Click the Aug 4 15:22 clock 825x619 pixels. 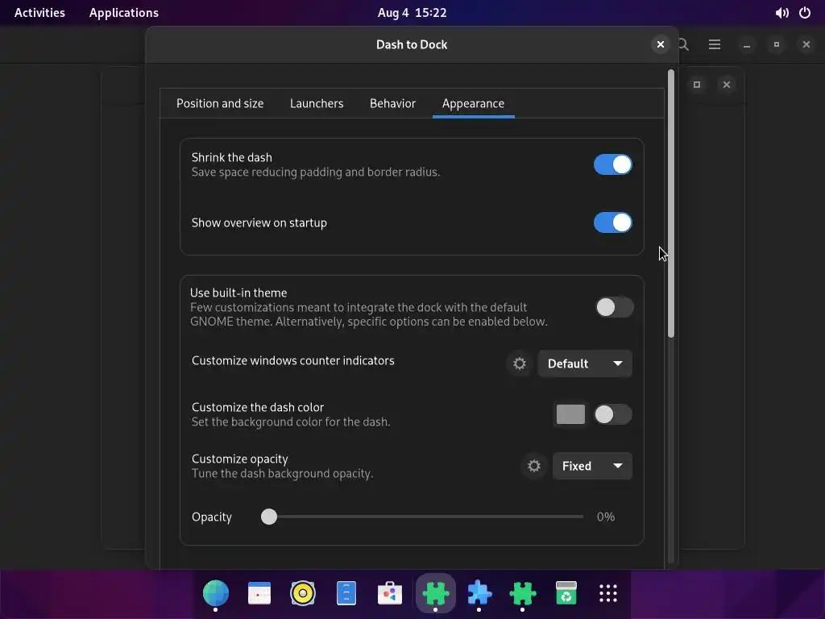412,13
